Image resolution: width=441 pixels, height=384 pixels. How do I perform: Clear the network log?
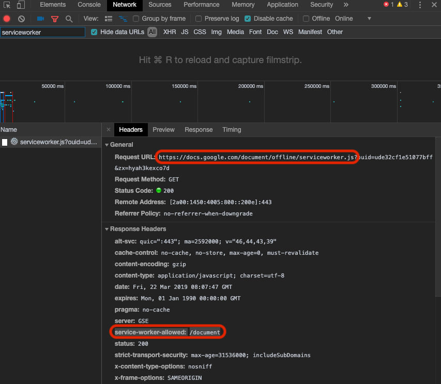pos(21,18)
